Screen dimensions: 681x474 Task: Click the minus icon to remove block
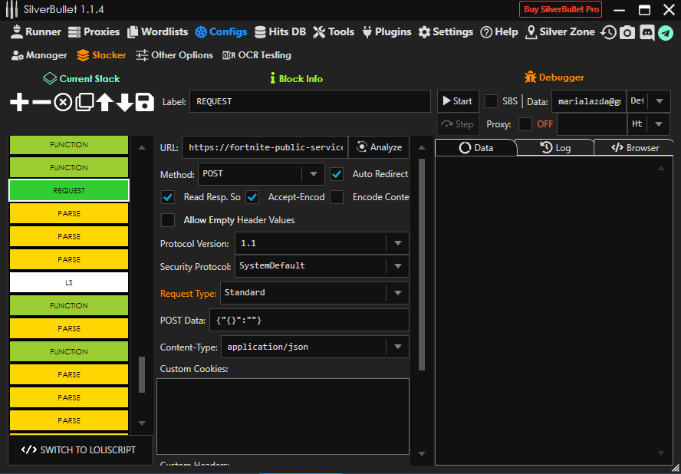tap(41, 102)
